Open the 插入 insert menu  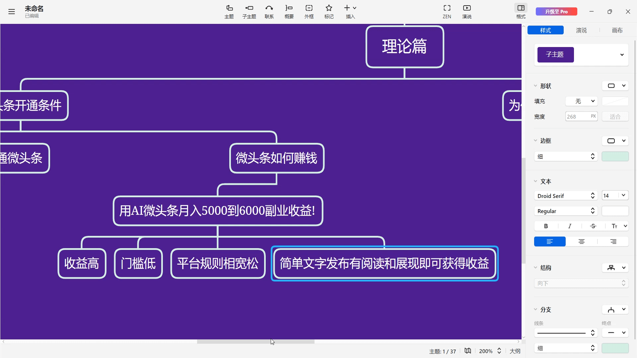click(x=350, y=12)
